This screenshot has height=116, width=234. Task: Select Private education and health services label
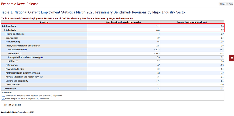coord(24,77)
